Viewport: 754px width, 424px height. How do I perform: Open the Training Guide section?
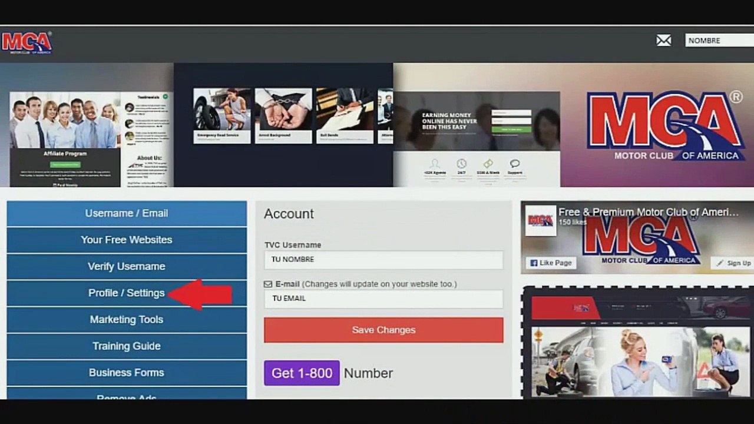127,346
